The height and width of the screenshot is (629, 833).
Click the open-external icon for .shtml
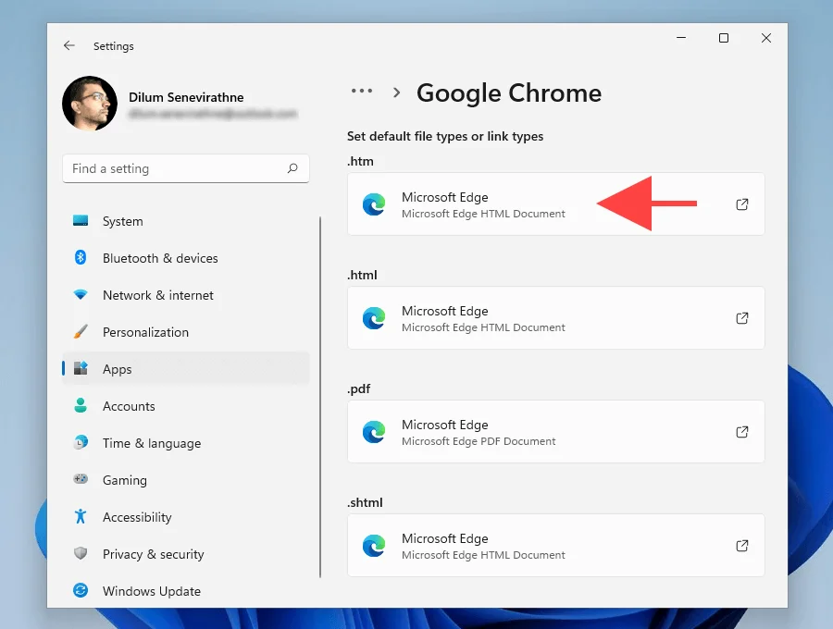click(x=742, y=546)
